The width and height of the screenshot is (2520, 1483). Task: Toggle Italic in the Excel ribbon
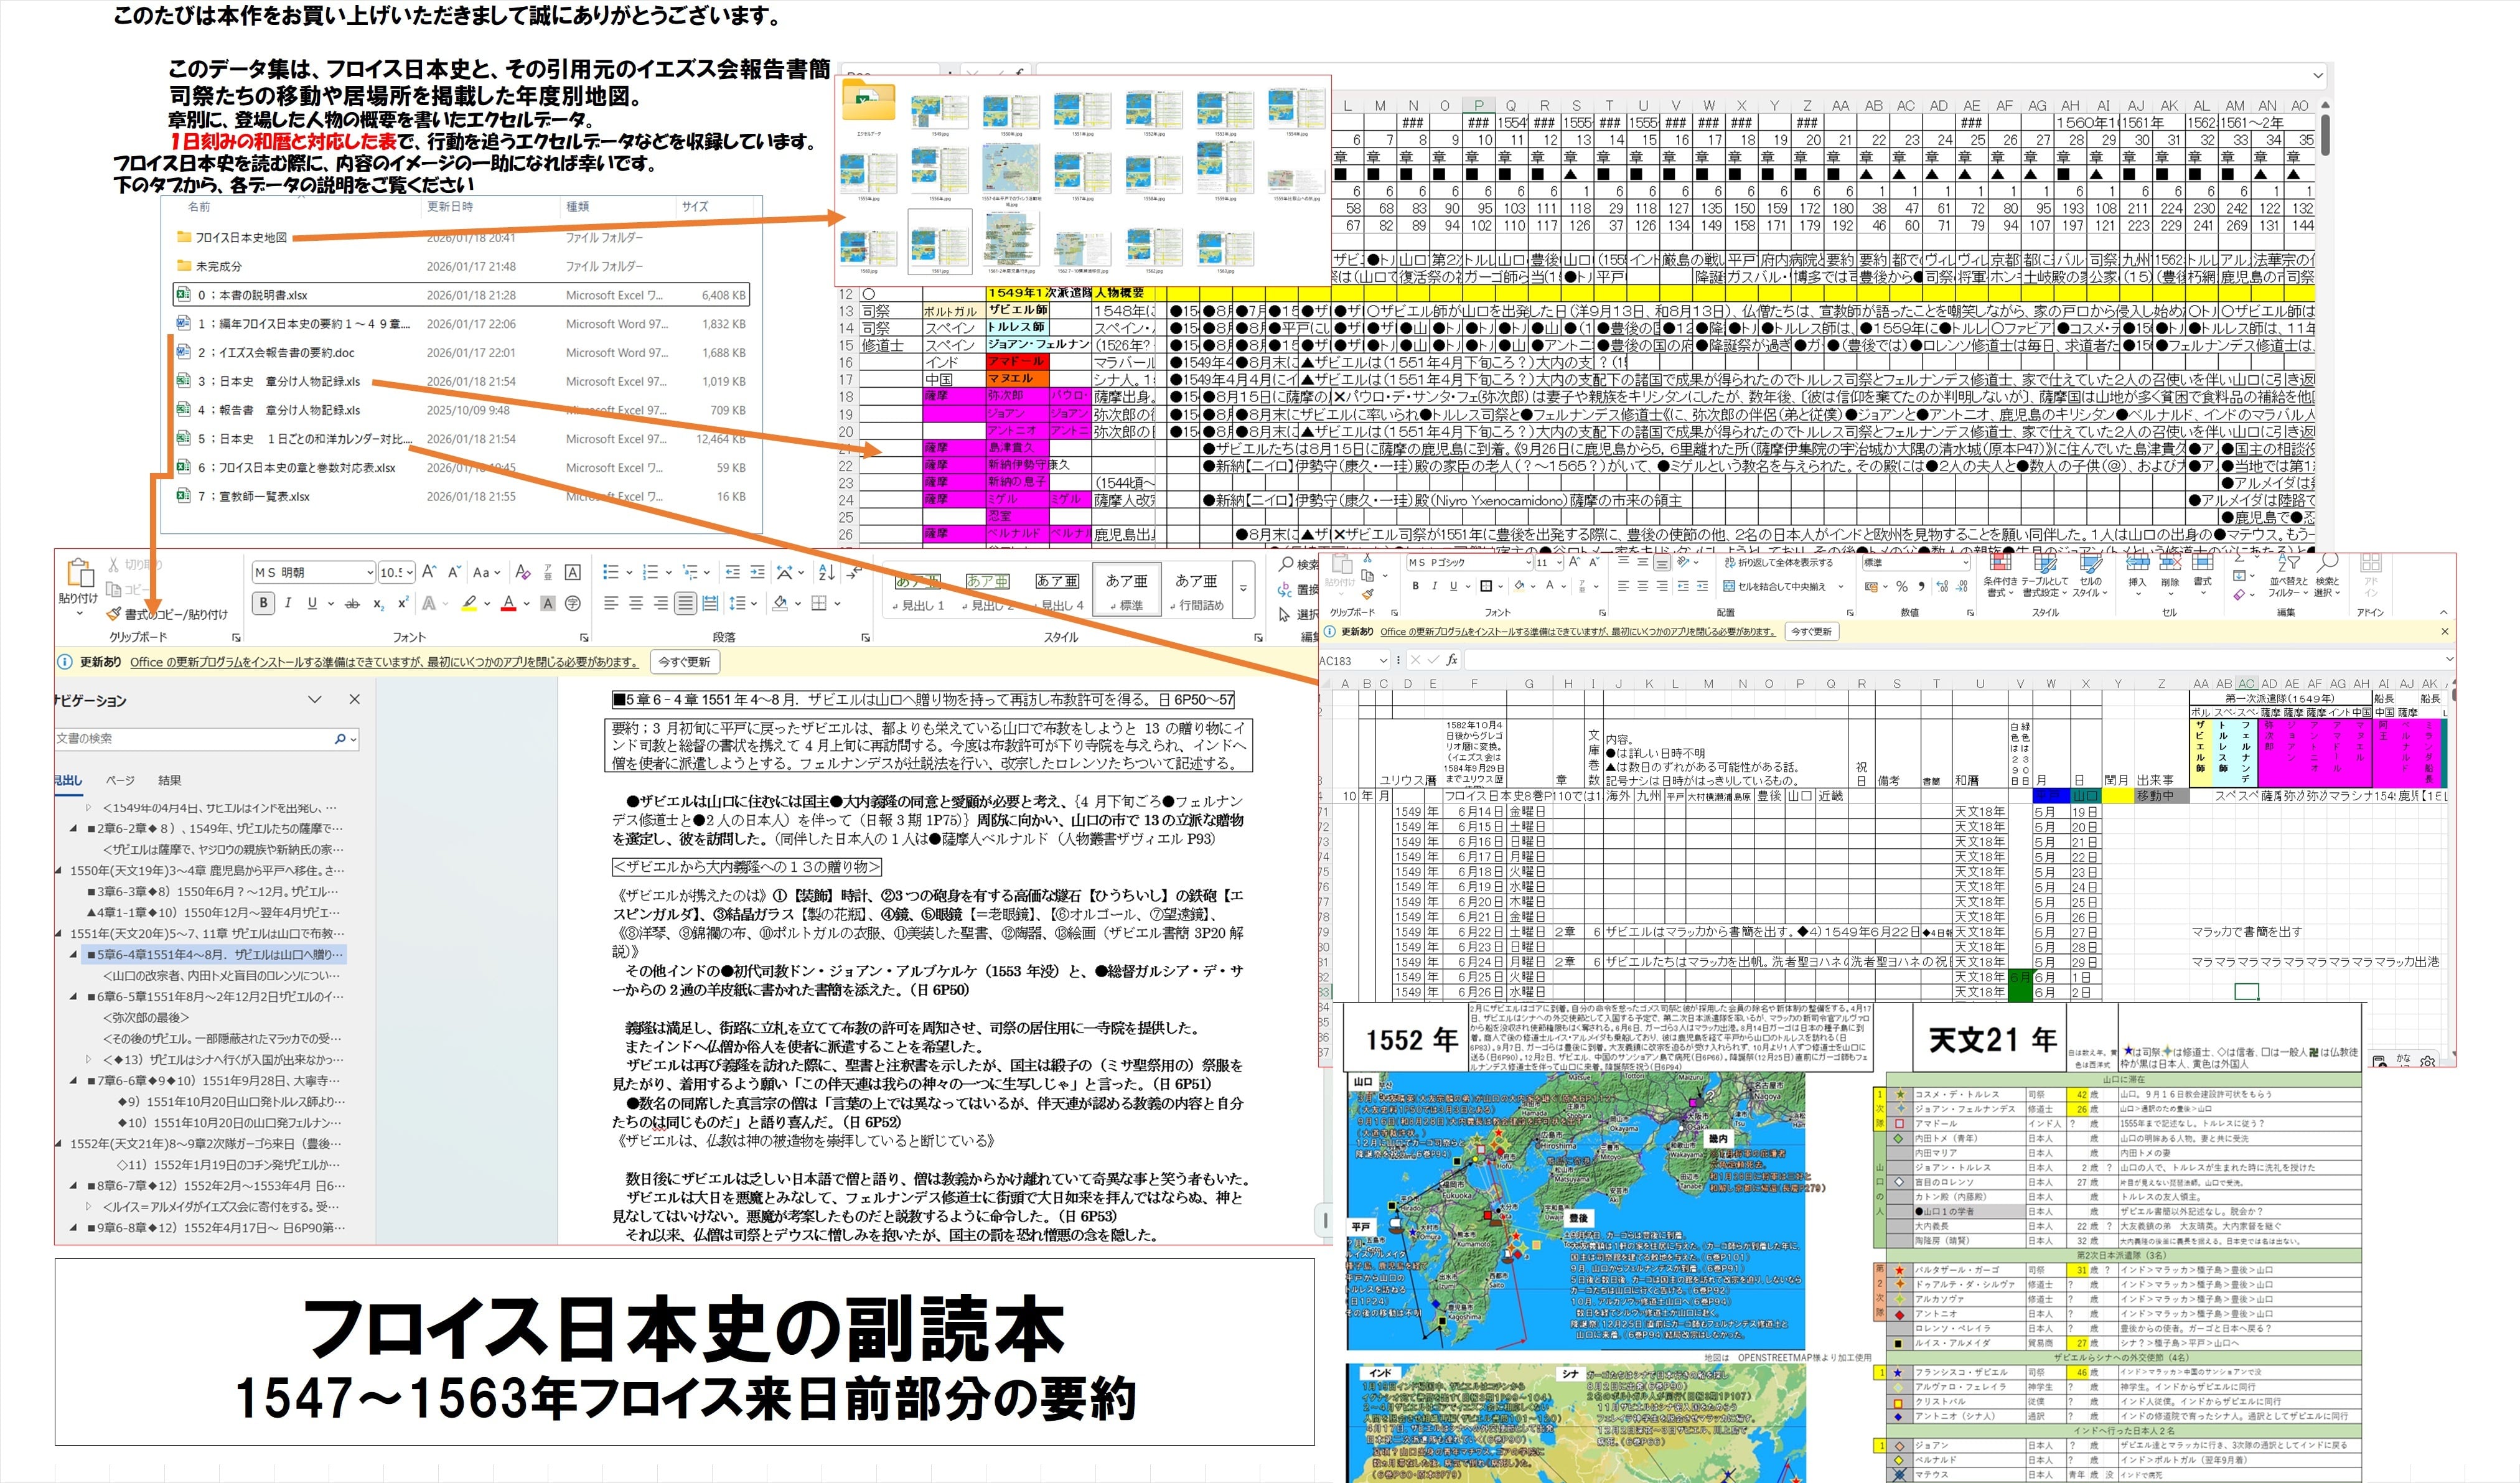pos(1434,586)
